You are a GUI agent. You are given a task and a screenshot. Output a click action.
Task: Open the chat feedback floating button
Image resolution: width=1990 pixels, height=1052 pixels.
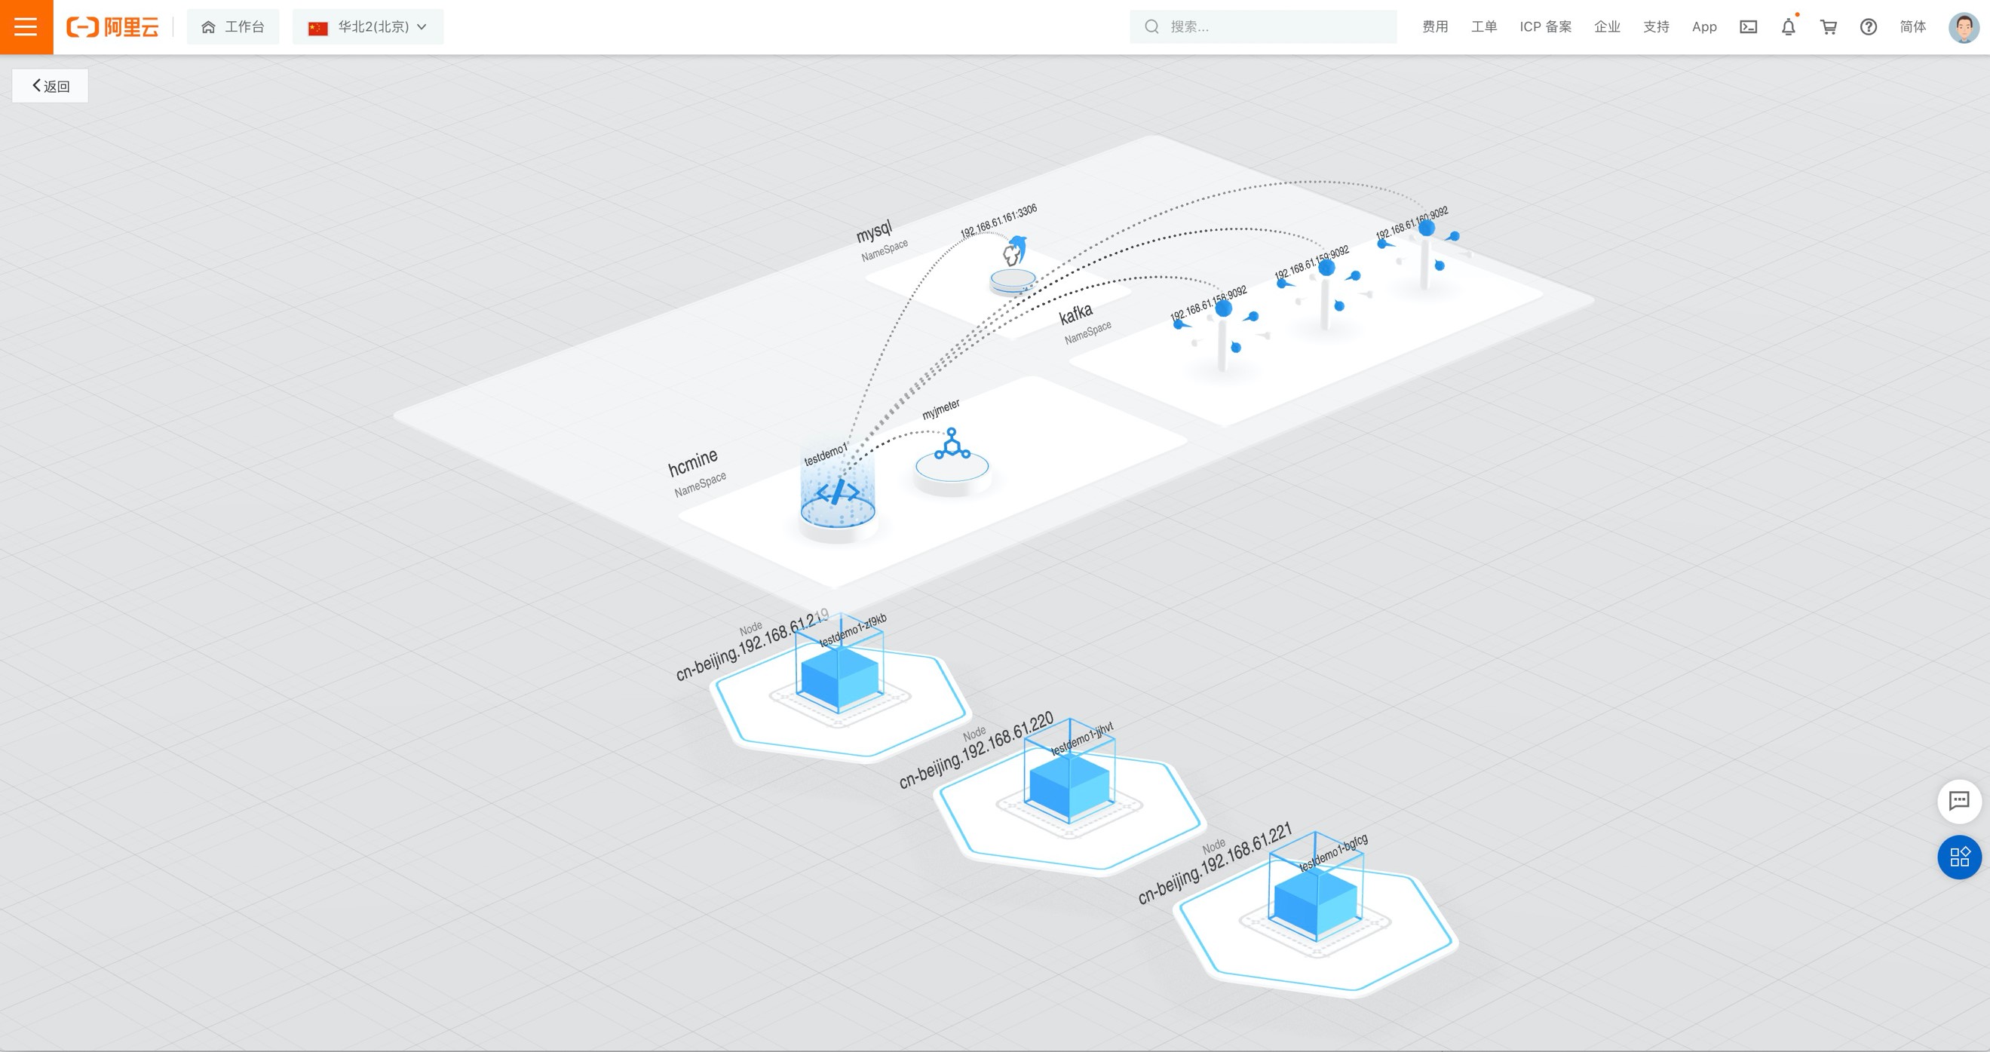pyautogui.click(x=1959, y=801)
